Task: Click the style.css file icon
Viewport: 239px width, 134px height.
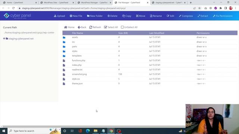Action: [64, 79]
